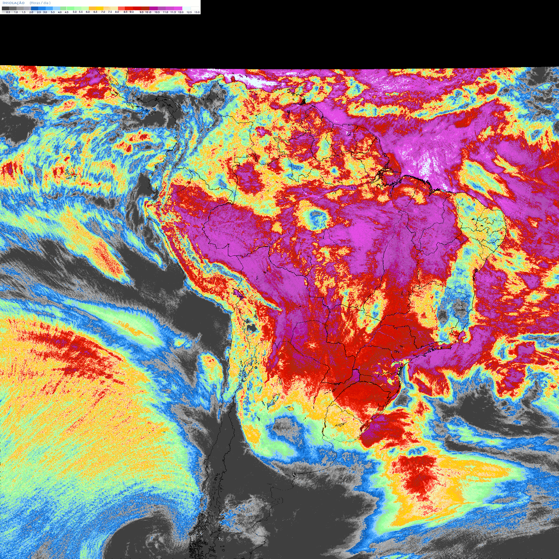Click the legend value 8.5
Screen dimensions: 559x559
pyautogui.click(x=125, y=12)
